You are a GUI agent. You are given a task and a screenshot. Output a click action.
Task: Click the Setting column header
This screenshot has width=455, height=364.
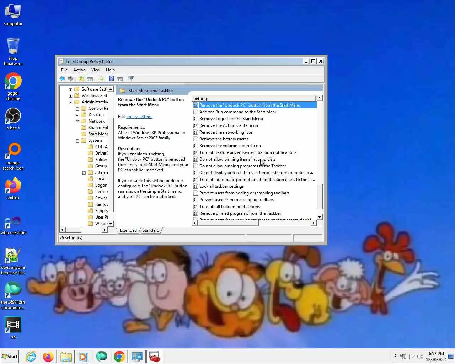[254, 98]
